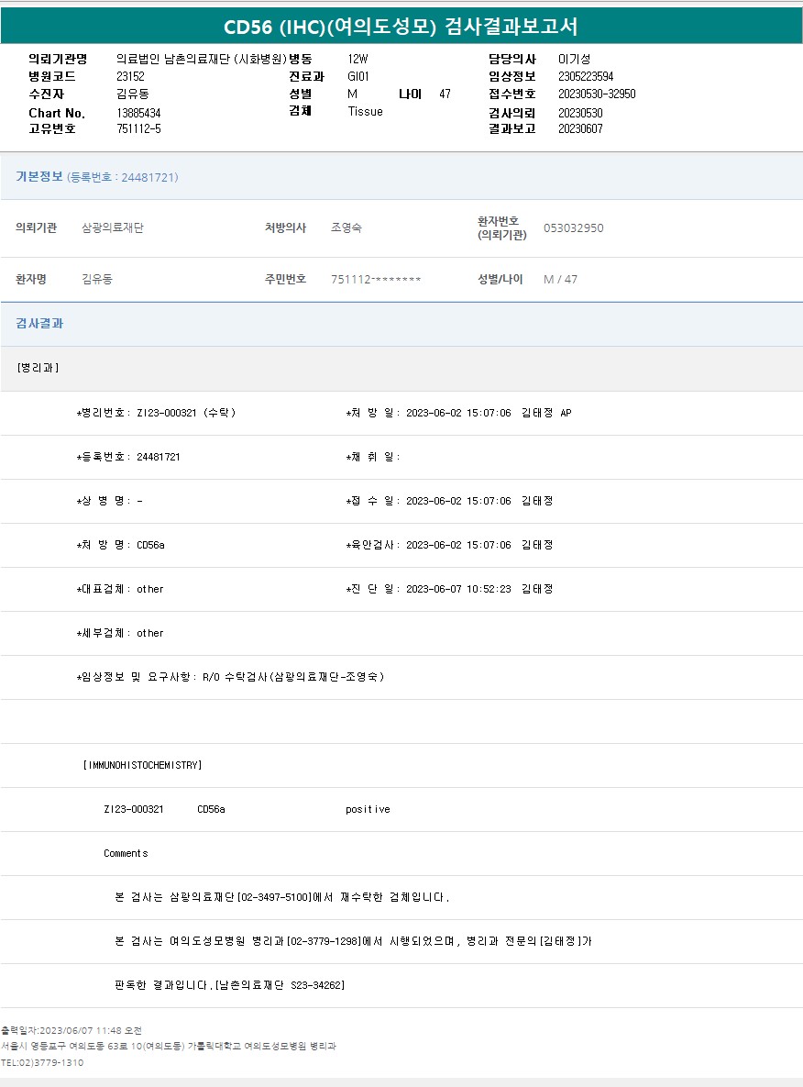The image size is (803, 1087).
Task: Click the 환자명 value 김유동
Action: point(96,279)
